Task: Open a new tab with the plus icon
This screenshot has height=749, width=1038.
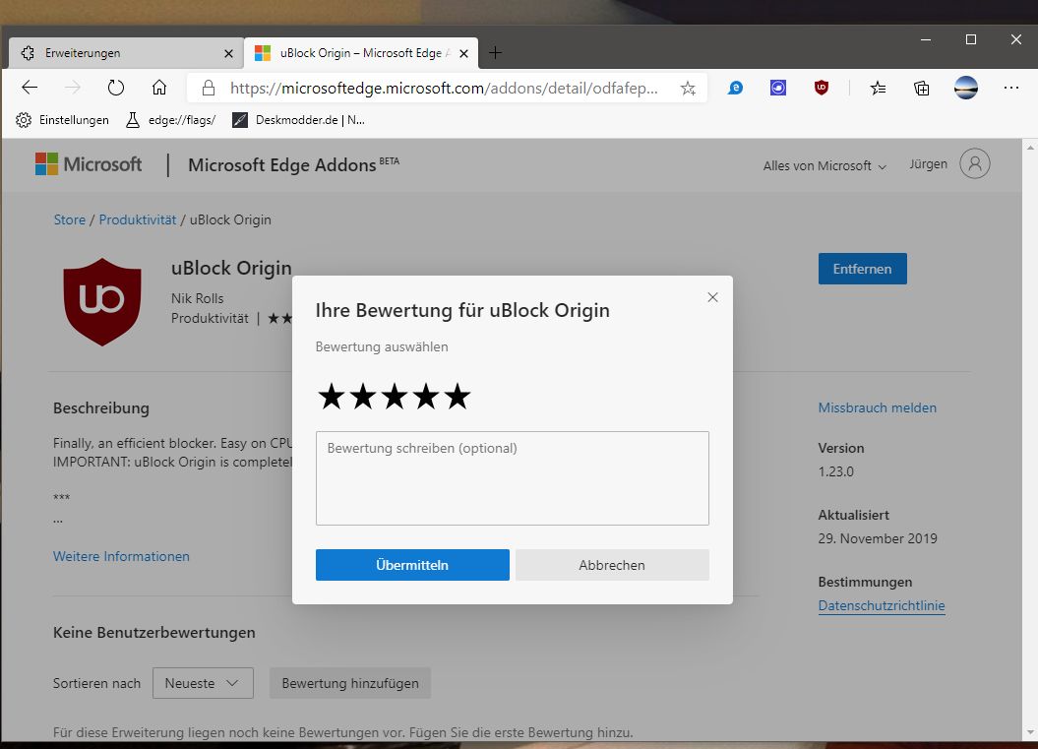Action: pos(495,53)
